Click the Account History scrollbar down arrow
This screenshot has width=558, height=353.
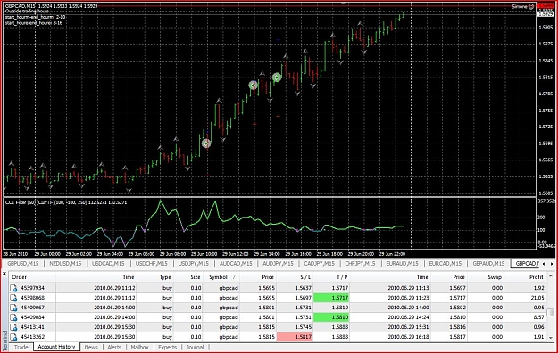(551, 338)
